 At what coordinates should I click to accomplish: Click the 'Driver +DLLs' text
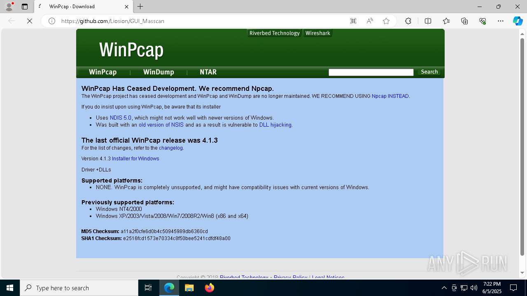(96, 170)
